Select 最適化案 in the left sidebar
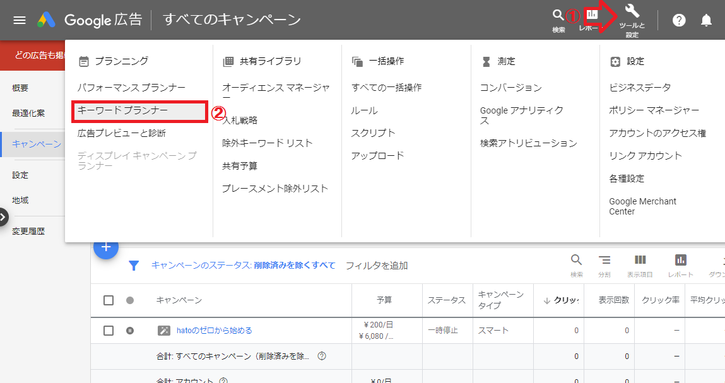 pos(28,113)
